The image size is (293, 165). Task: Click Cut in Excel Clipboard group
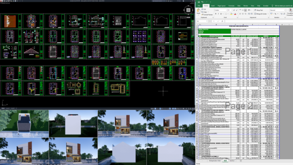point(204,9)
